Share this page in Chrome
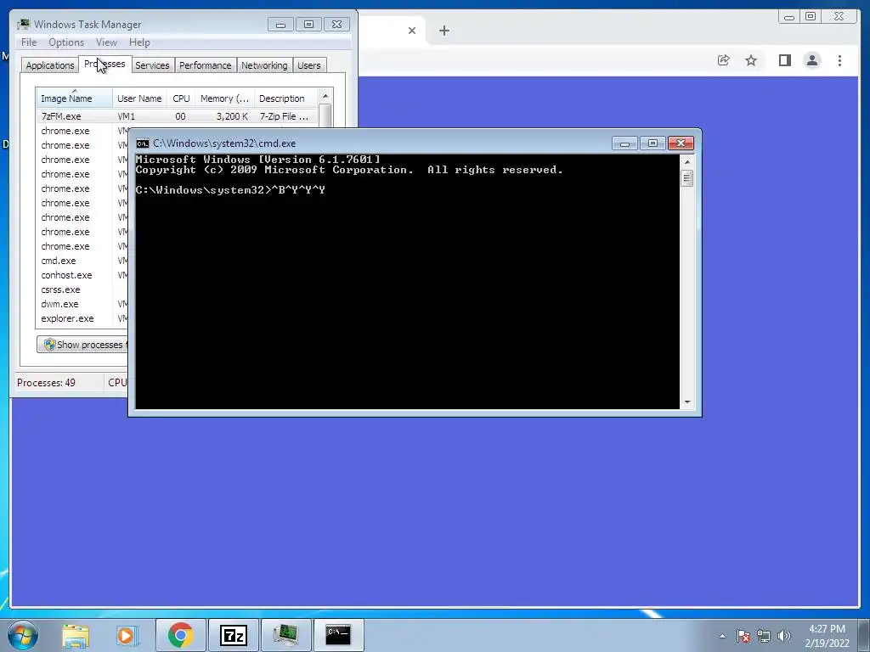 724,60
